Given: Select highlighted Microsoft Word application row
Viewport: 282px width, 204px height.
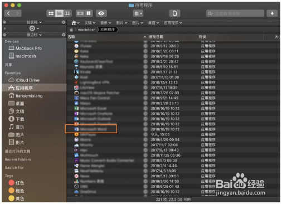Looking at the screenshot, I should click(91, 129).
